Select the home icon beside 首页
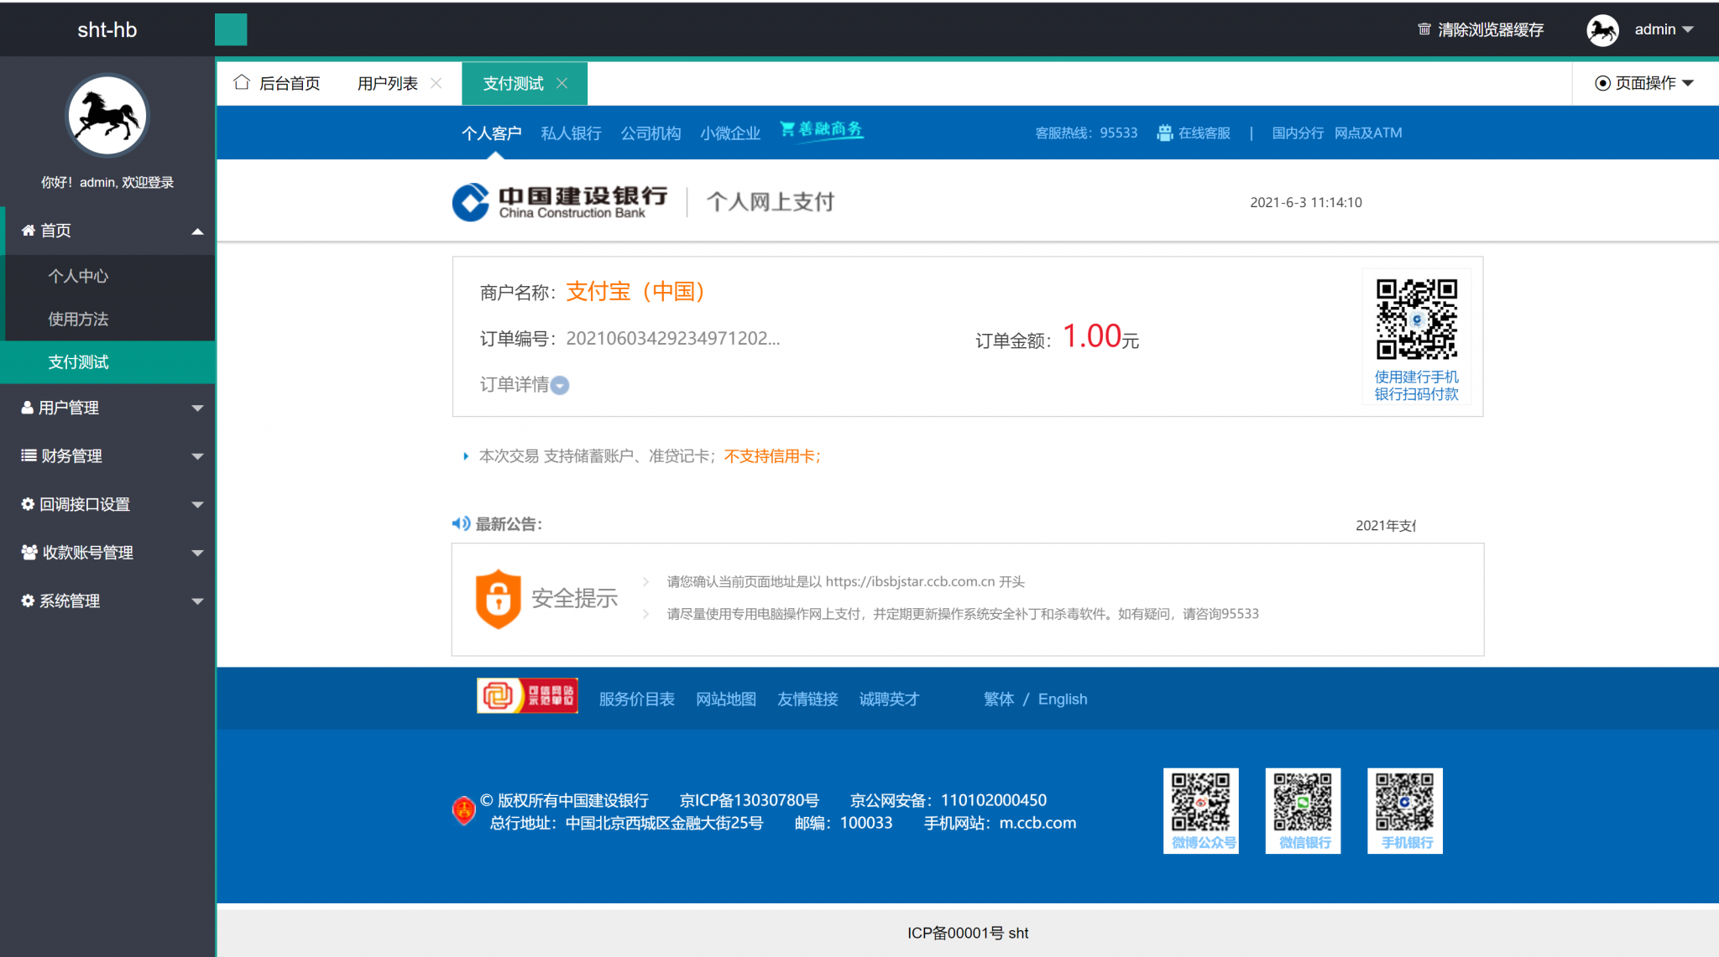This screenshot has height=957, width=1719. click(27, 231)
